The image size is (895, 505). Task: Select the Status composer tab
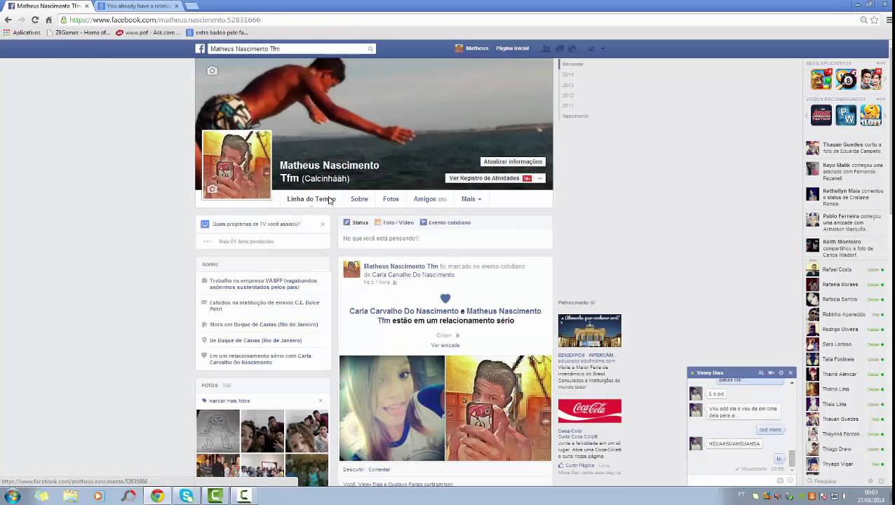click(356, 222)
